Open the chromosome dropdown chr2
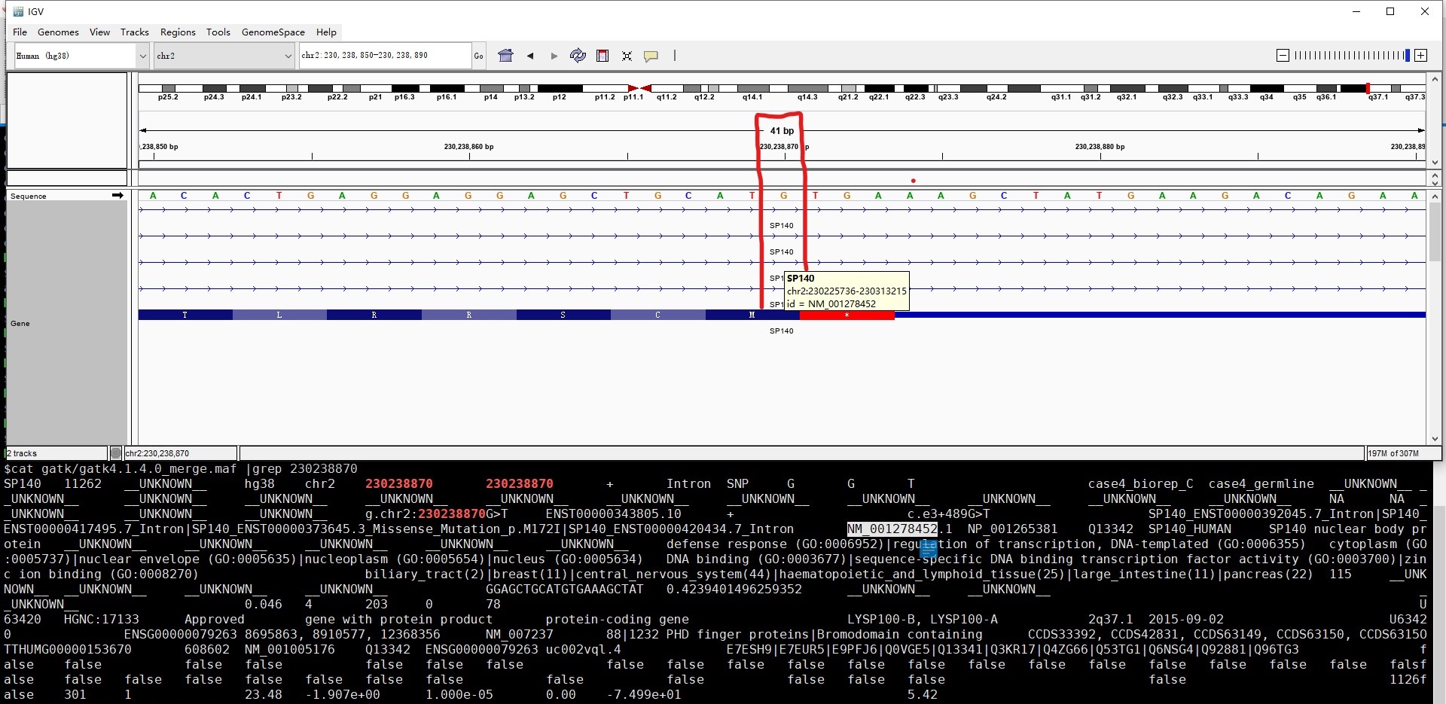The width and height of the screenshot is (1446, 704). [x=224, y=56]
